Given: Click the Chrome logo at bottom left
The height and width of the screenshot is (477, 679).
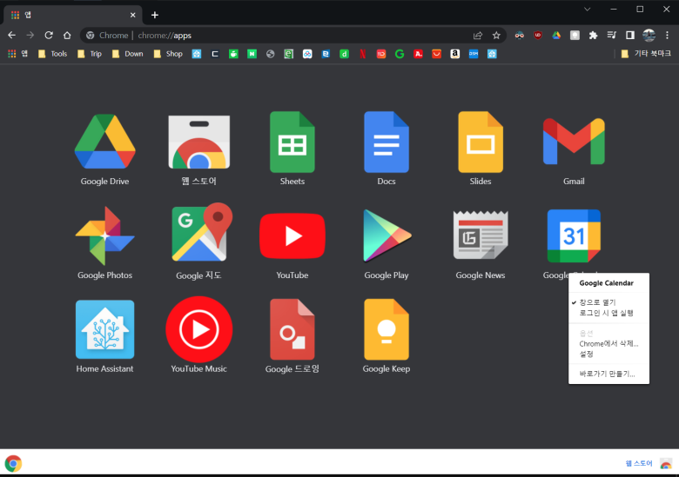Looking at the screenshot, I should tap(13, 464).
